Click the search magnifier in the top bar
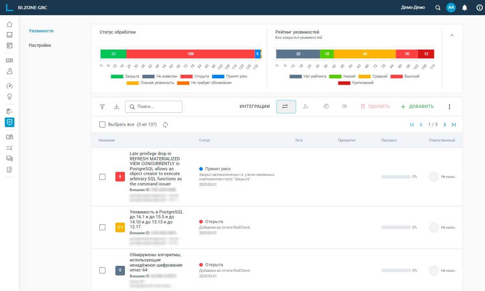 [x=438, y=8]
